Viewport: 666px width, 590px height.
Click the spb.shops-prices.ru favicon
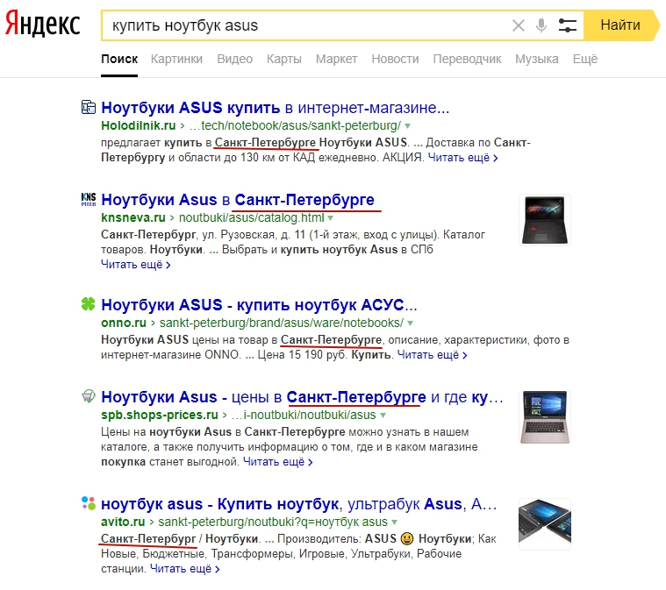(89, 396)
